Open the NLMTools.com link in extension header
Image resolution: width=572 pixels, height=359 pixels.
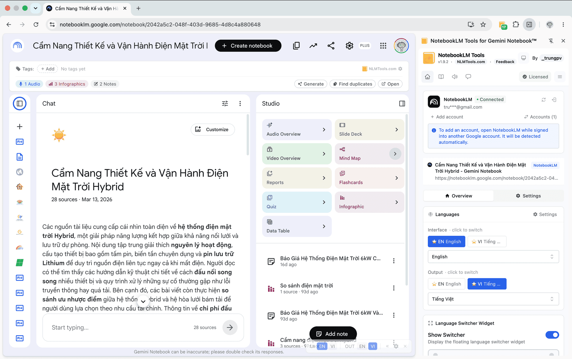click(x=471, y=62)
